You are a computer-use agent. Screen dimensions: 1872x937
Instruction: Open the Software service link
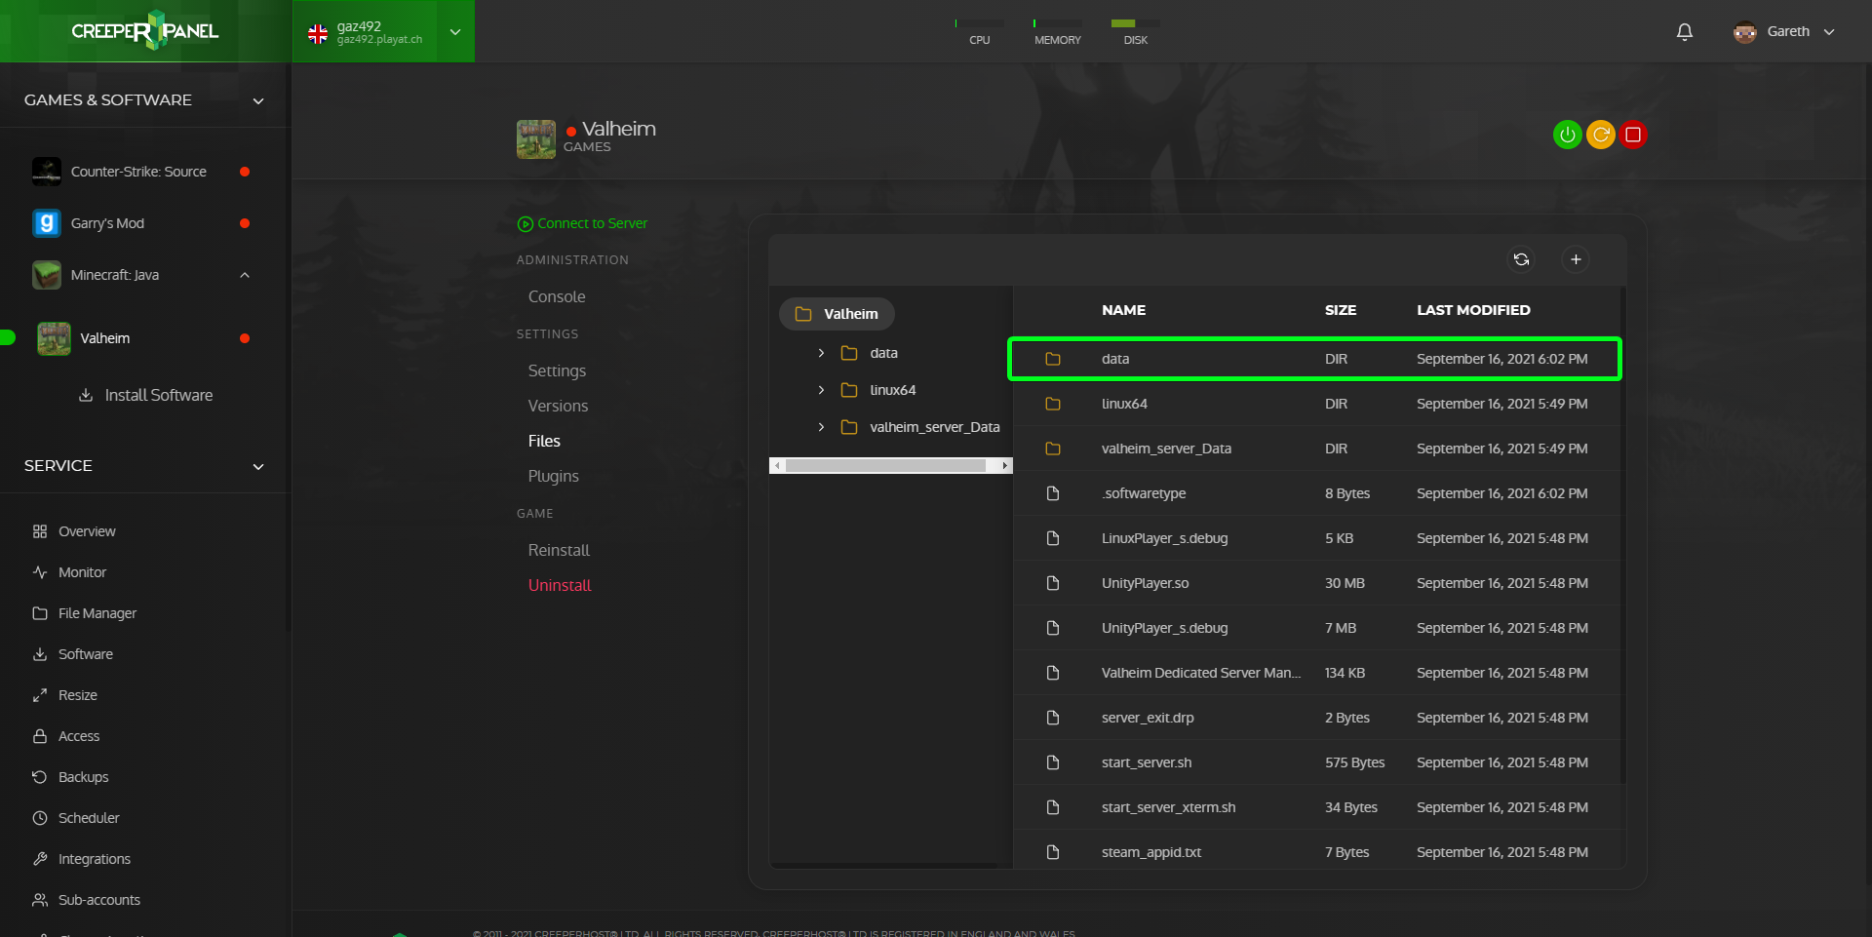[x=86, y=654]
